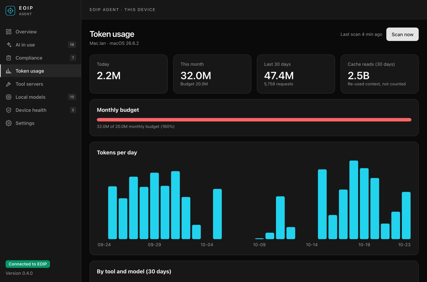Click the 10-19 axis label
The width and height of the screenshot is (427, 282).
(364, 245)
